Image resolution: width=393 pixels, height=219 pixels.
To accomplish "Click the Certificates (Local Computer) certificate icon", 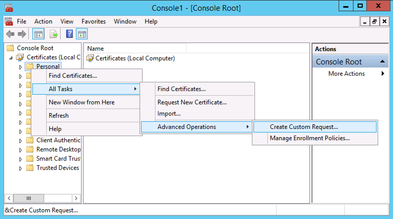I will coord(90,58).
